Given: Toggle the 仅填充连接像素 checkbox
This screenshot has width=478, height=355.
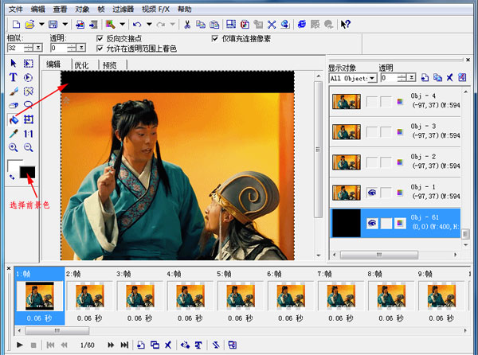Looking at the screenshot, I should [215, 39].
